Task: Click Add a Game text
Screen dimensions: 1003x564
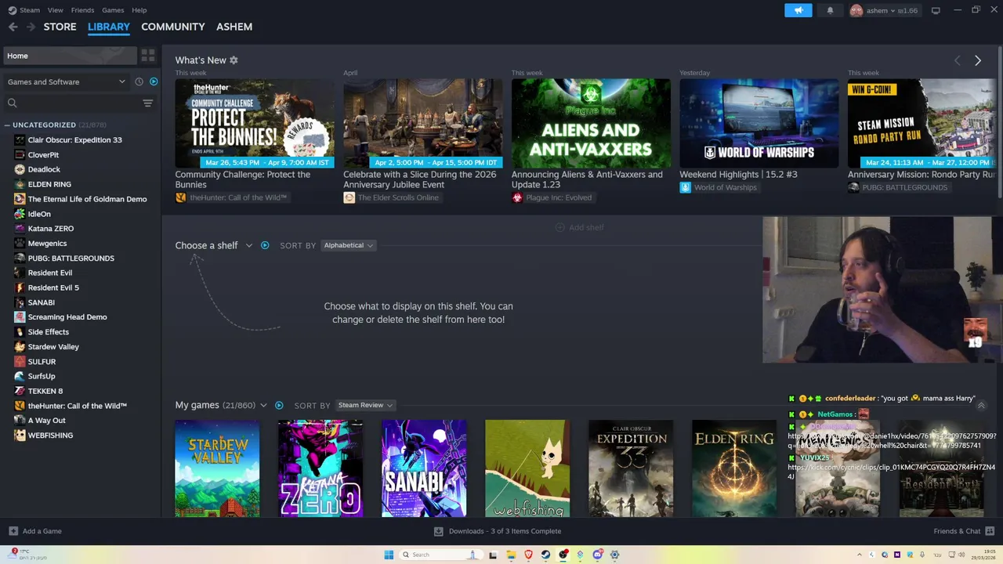Action: 42,531
